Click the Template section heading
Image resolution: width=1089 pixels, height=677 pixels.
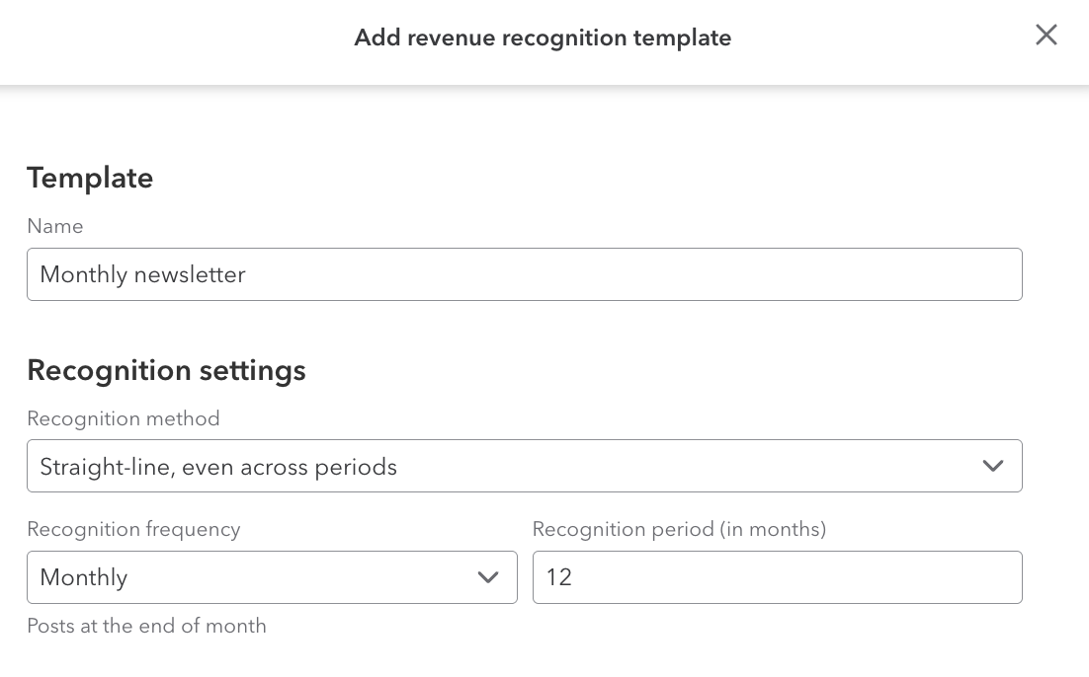(90, 178)
